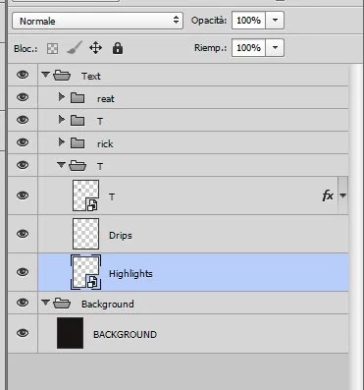The image size is (364, 390).
Task: Select the Text group folder icon
Action: [62, 76]
